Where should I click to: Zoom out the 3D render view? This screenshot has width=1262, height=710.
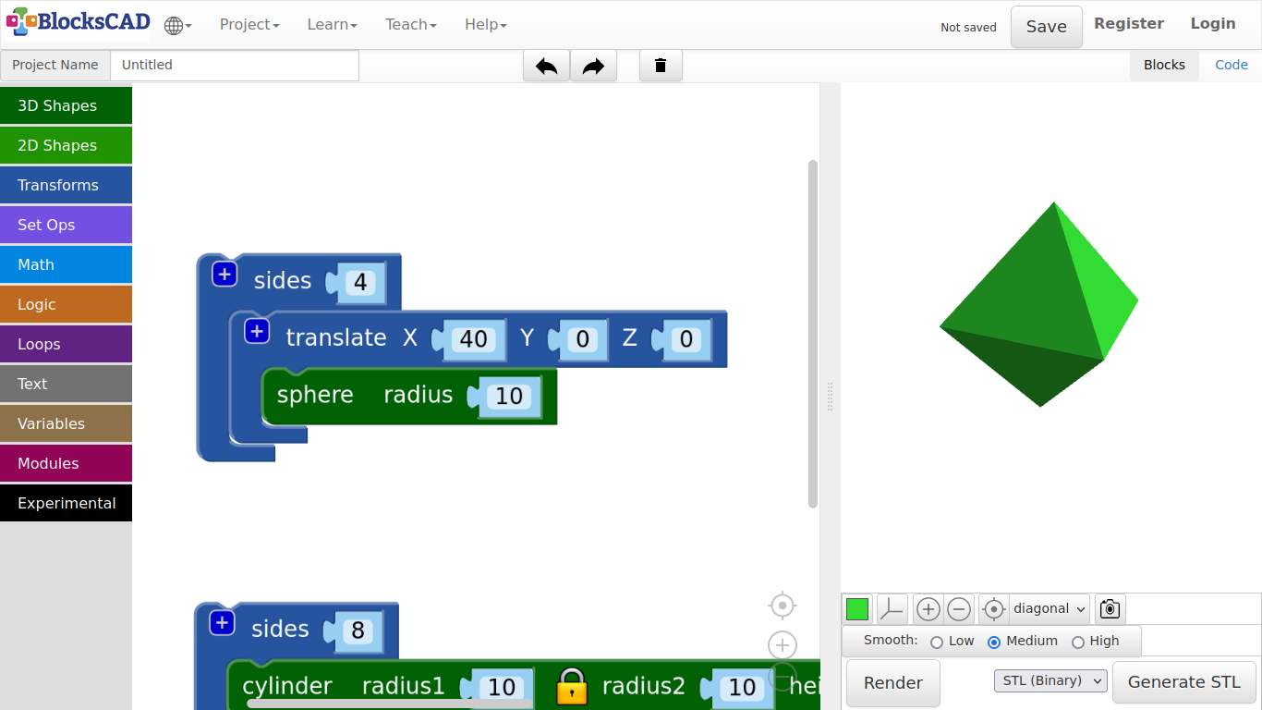pos(959,609)
